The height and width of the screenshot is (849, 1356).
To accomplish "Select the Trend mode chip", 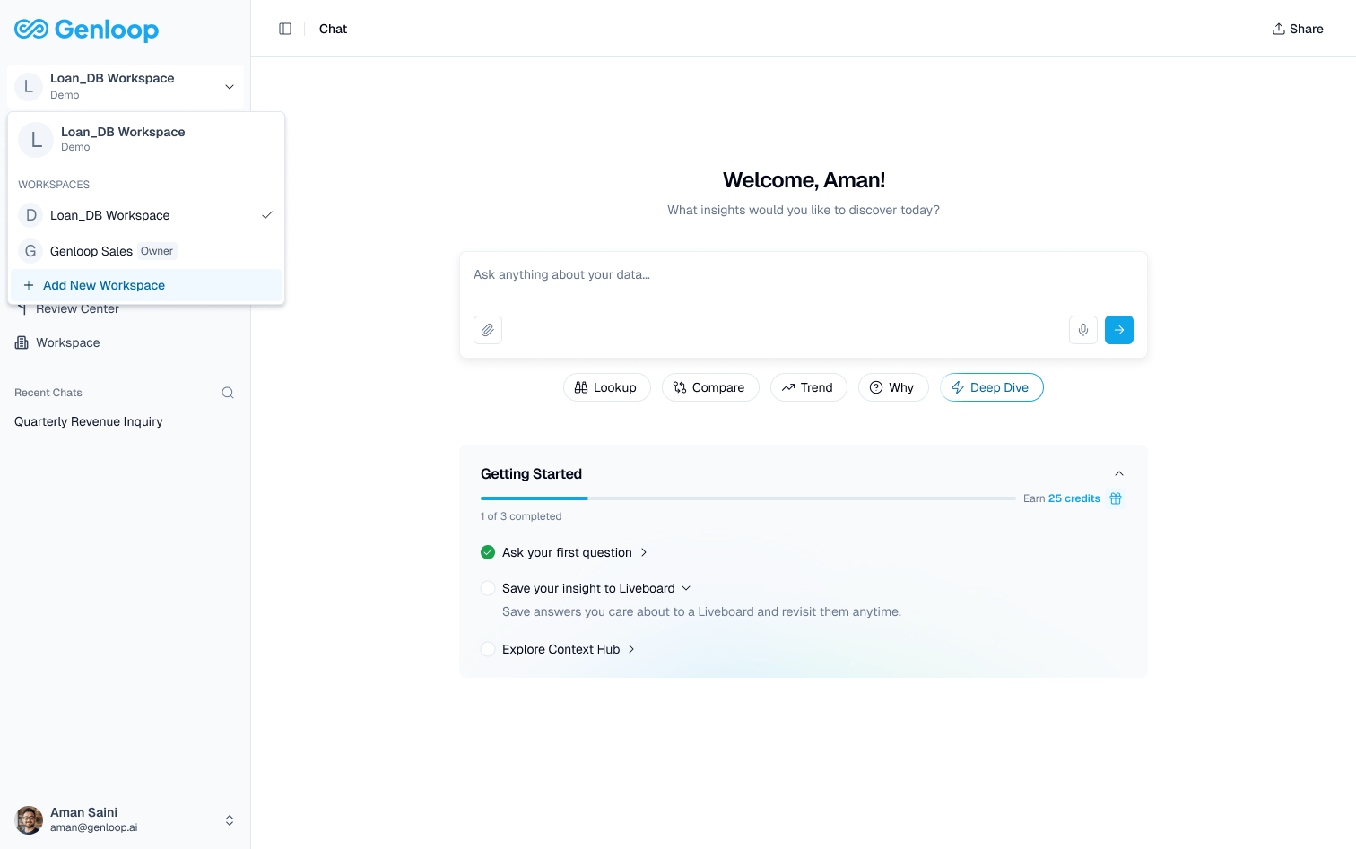I will [808, 387].
